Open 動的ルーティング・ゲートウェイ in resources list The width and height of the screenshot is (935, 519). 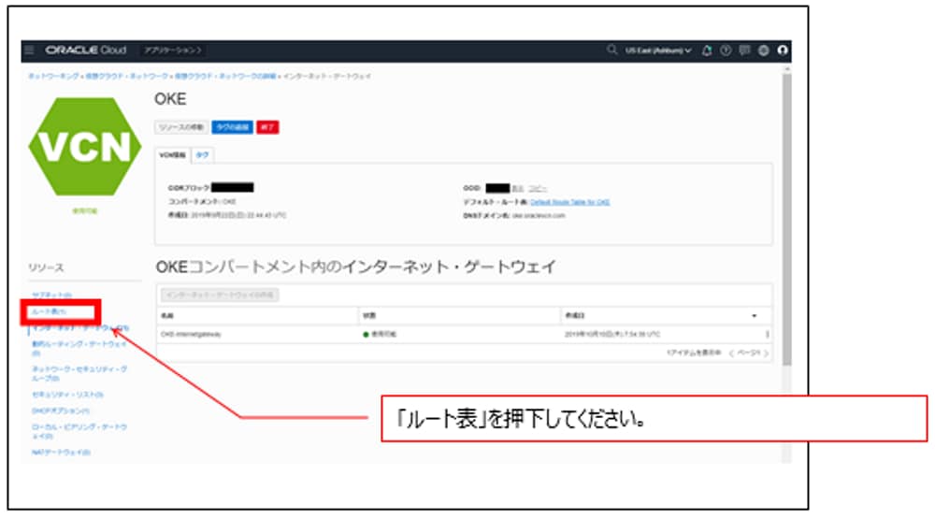click(79, 349)
